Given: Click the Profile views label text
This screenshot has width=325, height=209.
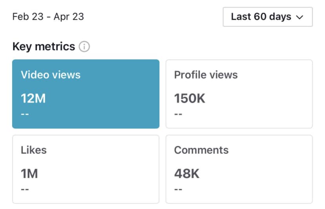Looking at the screenshot, I should click(206, 75).
